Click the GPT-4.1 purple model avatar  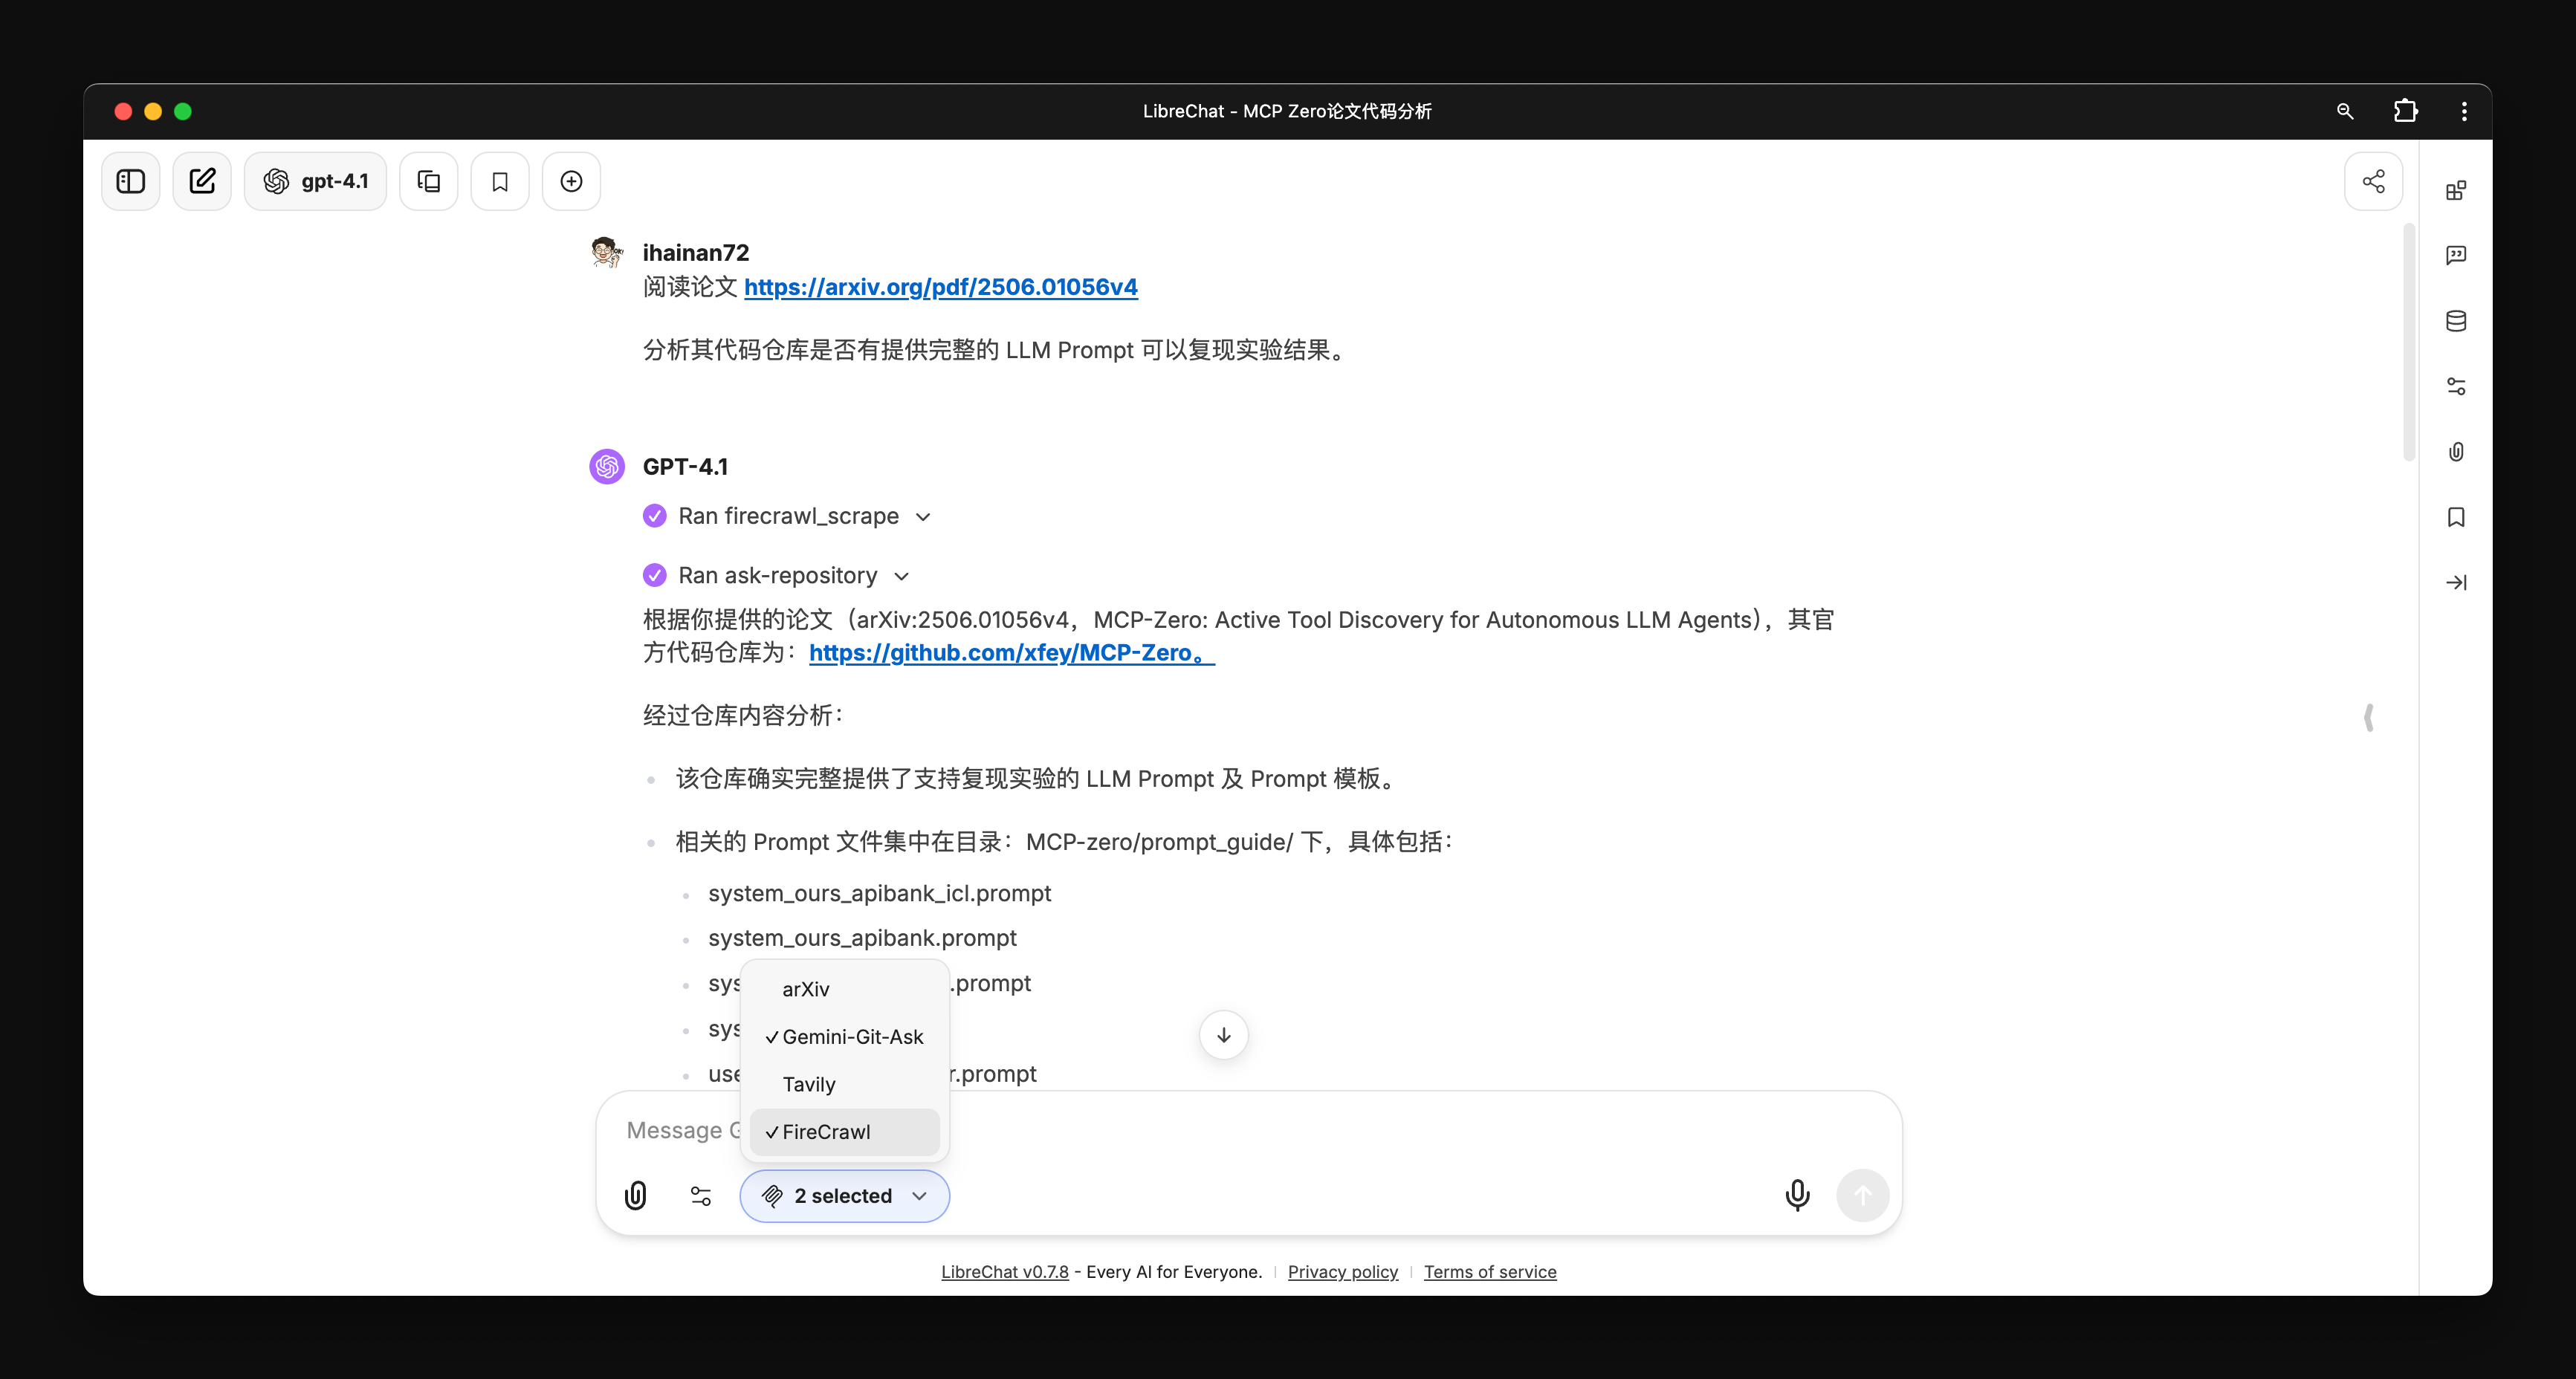pos(607,466)
